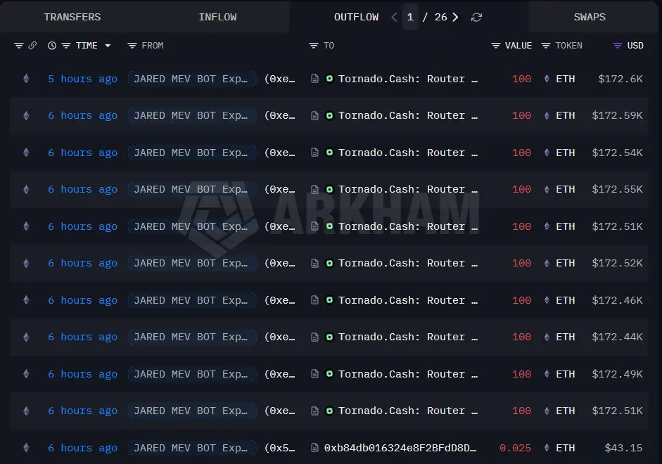Refresh the outflow list

(476, 18)
